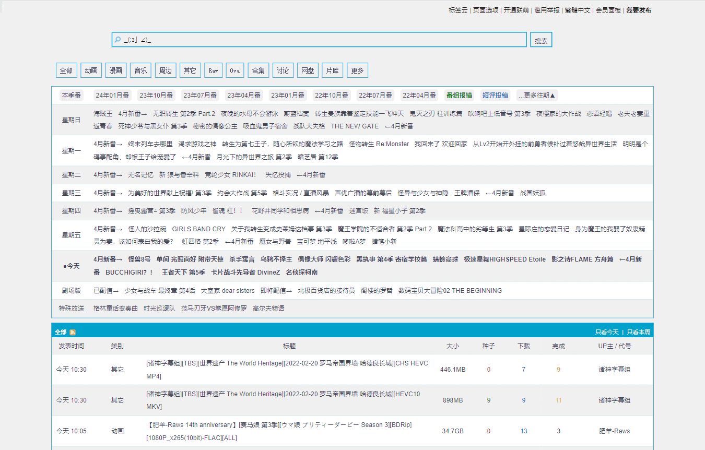Screen dimensions: 705x450
Task: Click the 搜索 button
Action: pyautogui.click(x=541, y=40)
